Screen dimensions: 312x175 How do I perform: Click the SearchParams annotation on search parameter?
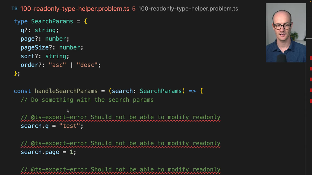point(161,91)
